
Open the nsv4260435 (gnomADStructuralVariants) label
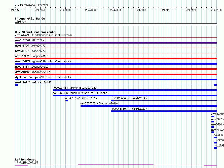(81, 93)
